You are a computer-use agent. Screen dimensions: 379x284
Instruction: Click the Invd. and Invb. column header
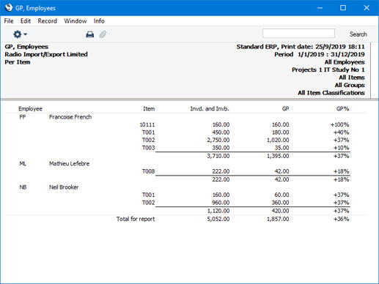[x=210, y=109]
